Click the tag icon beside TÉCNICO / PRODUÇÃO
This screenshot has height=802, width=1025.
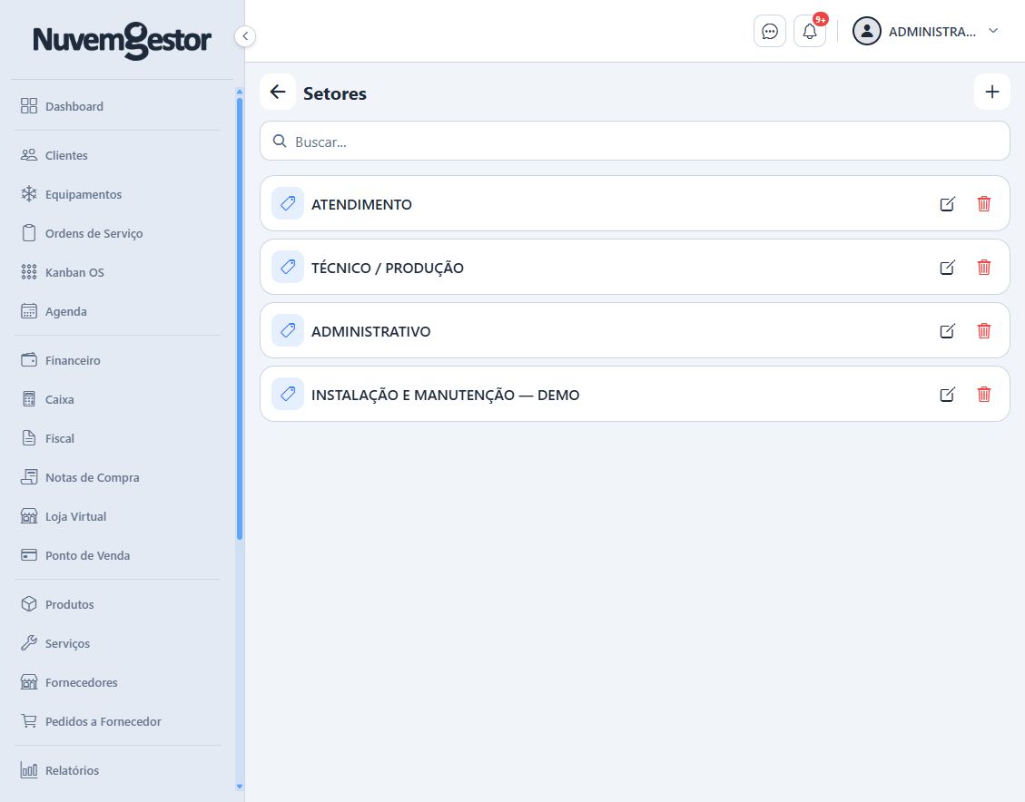click(288, 267)
